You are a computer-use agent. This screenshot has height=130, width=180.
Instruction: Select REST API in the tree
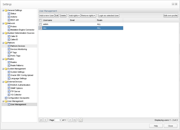point(14,20)
